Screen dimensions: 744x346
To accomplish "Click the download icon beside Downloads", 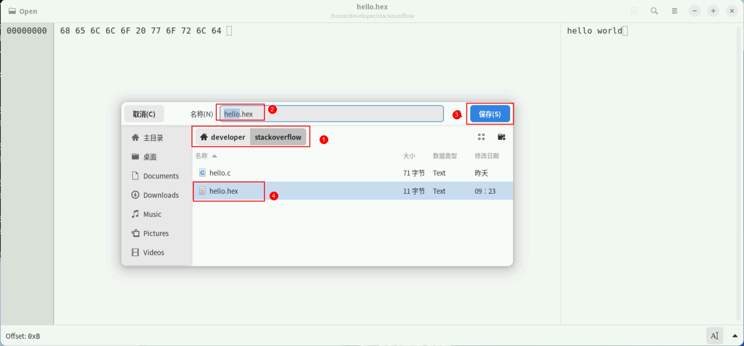I will 135,195.
